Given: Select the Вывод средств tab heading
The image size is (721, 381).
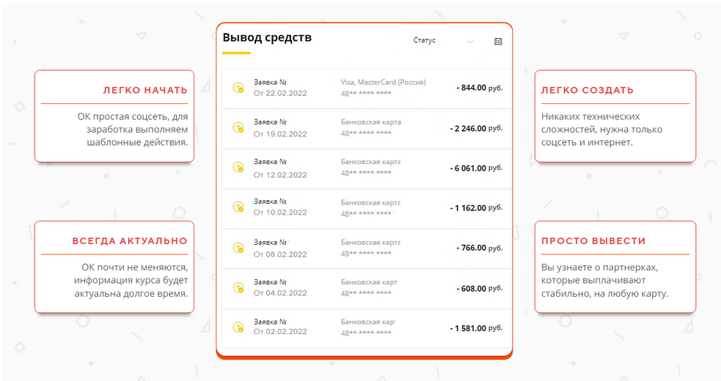Looking at the screenshot, I should (x=267, y=37).
